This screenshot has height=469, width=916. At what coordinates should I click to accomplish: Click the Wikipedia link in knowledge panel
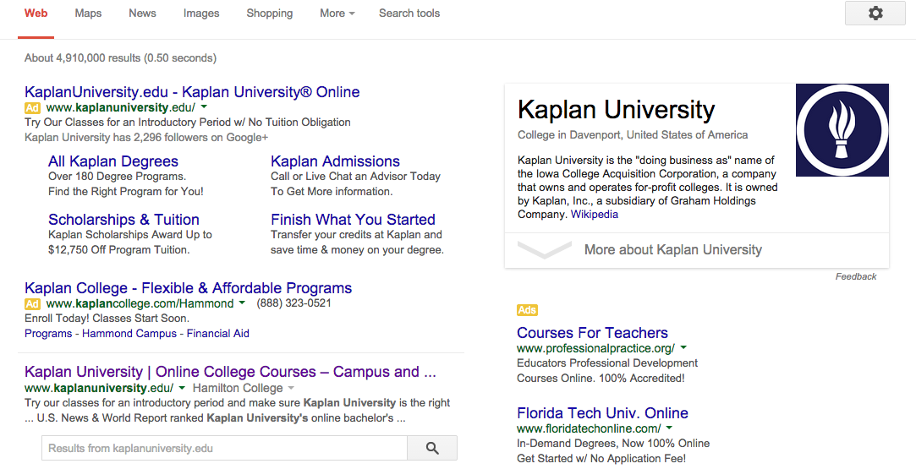(594, 214)
